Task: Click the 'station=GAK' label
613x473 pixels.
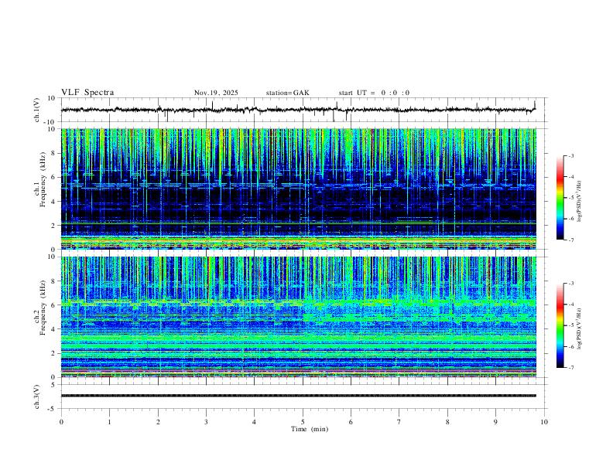Action: (287, 93)
